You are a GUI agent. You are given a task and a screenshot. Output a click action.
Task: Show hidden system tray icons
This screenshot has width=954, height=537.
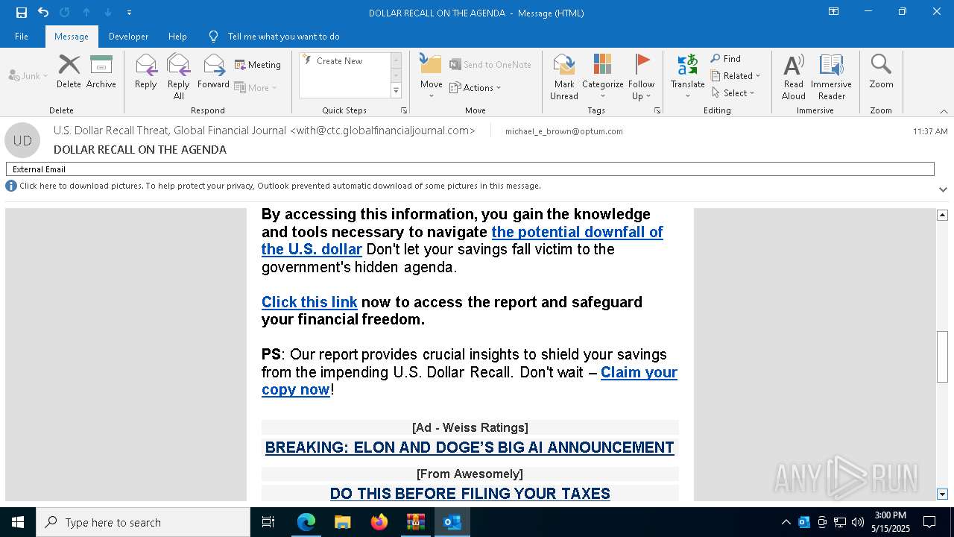pyautogui.click(x=786, y=522)
